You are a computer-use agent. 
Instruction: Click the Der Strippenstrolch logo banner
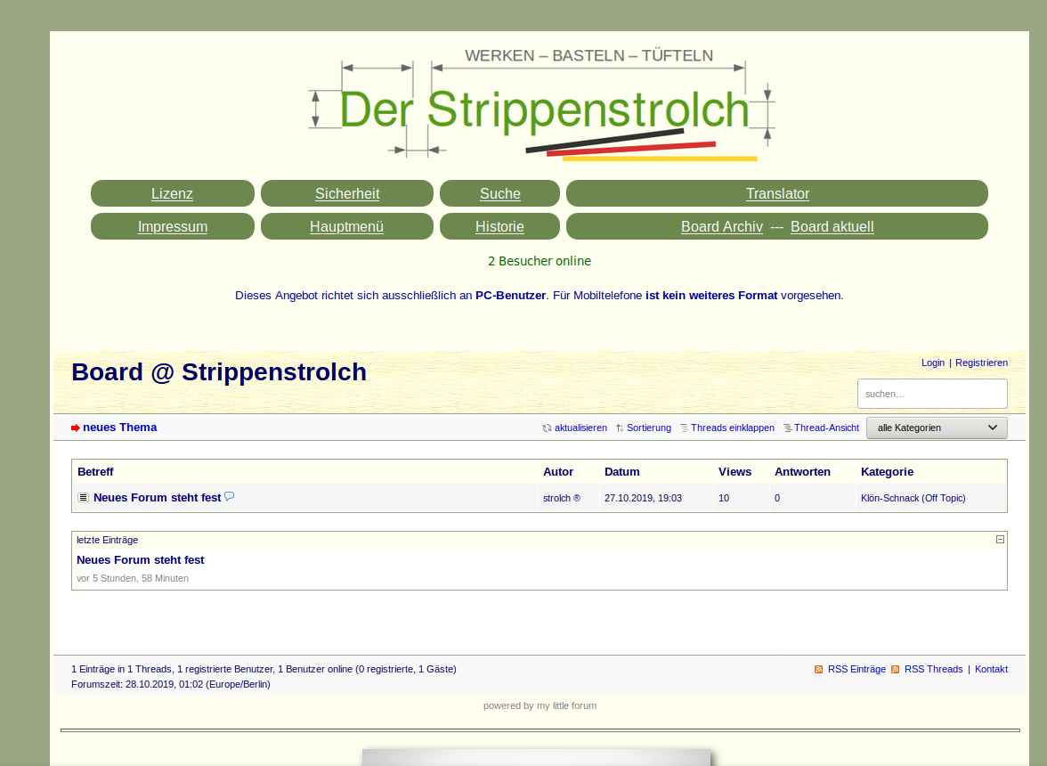click(541, 109)
